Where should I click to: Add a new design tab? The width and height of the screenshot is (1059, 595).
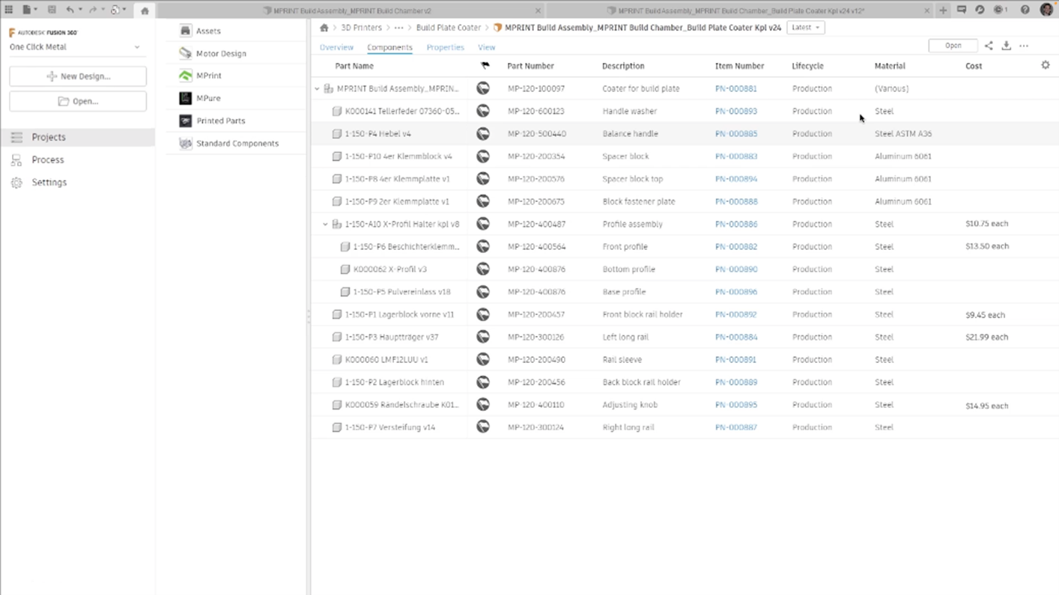point(943,10)
